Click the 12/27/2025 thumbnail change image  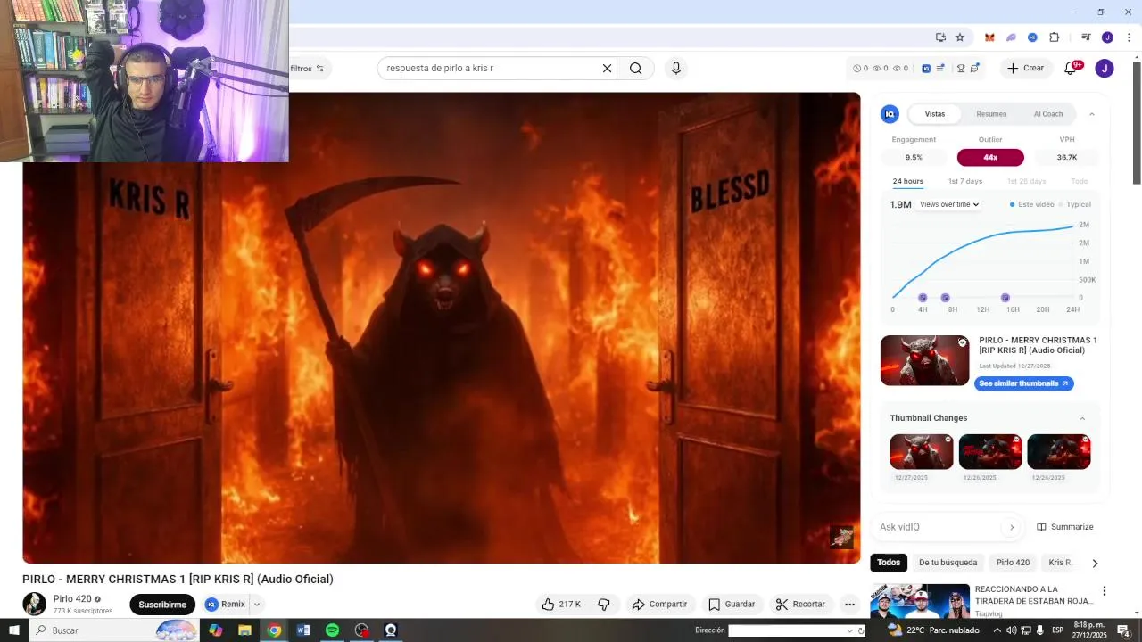(922, 451)
